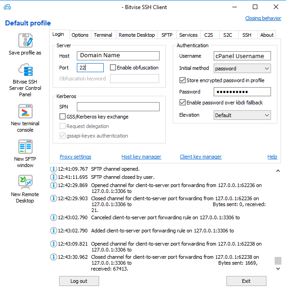Open the Proxy settings link
The width and height of the screenshot is (286, 291).
click(75, 157)
